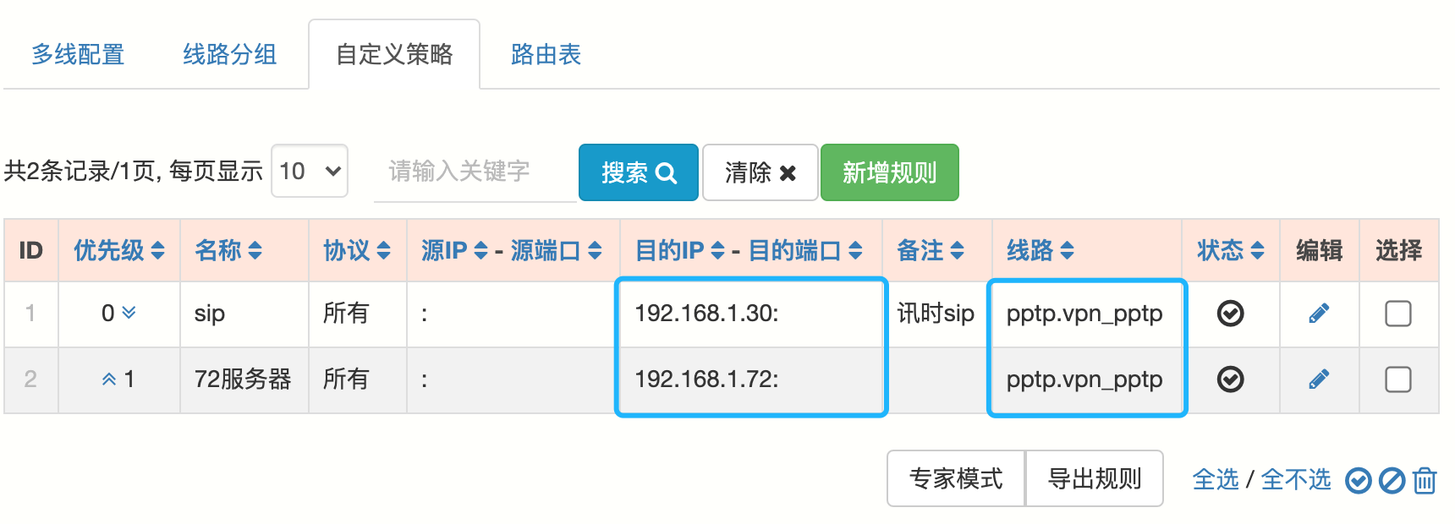The height and width of the screenshot is (524, 1455).
Task: Switch to the 多线配置 tab
Action: (78, 55)
